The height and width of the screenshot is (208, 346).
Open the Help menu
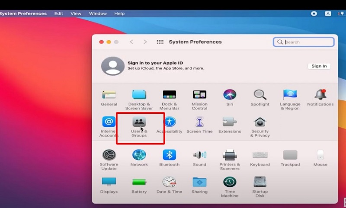(119, 13)
